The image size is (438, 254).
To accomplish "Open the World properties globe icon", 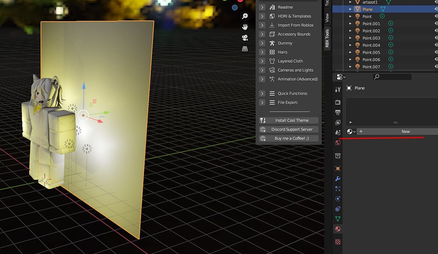I will pos(338,143).
